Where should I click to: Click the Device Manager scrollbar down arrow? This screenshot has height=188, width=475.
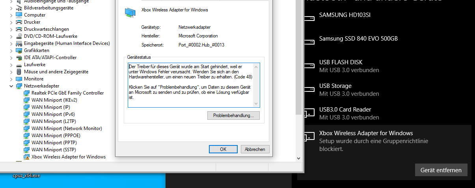(x=298, y=158)
